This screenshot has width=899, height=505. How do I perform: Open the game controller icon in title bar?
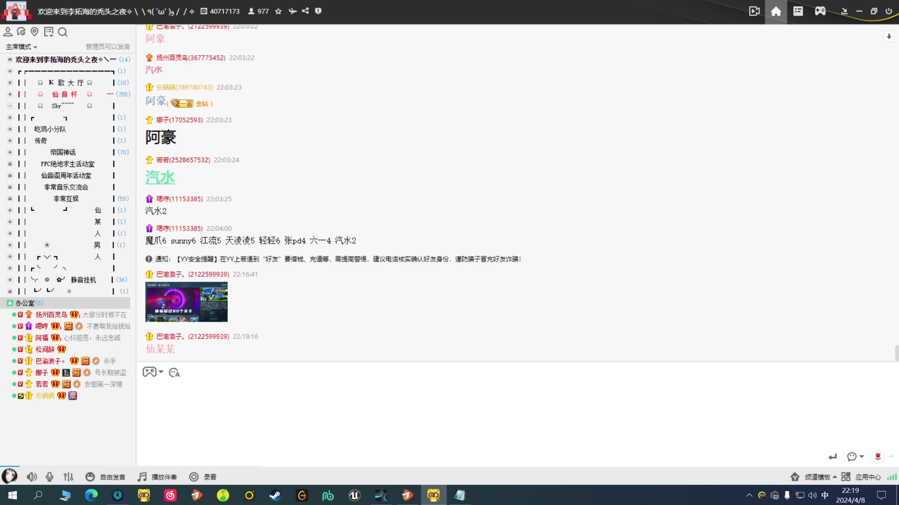coord(820,11)
